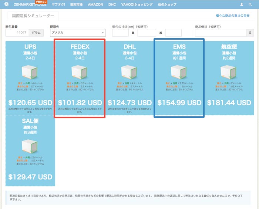Viewport: 259px width, 209px height.
Task: Open the user account icon
Action: pos(242,4)
